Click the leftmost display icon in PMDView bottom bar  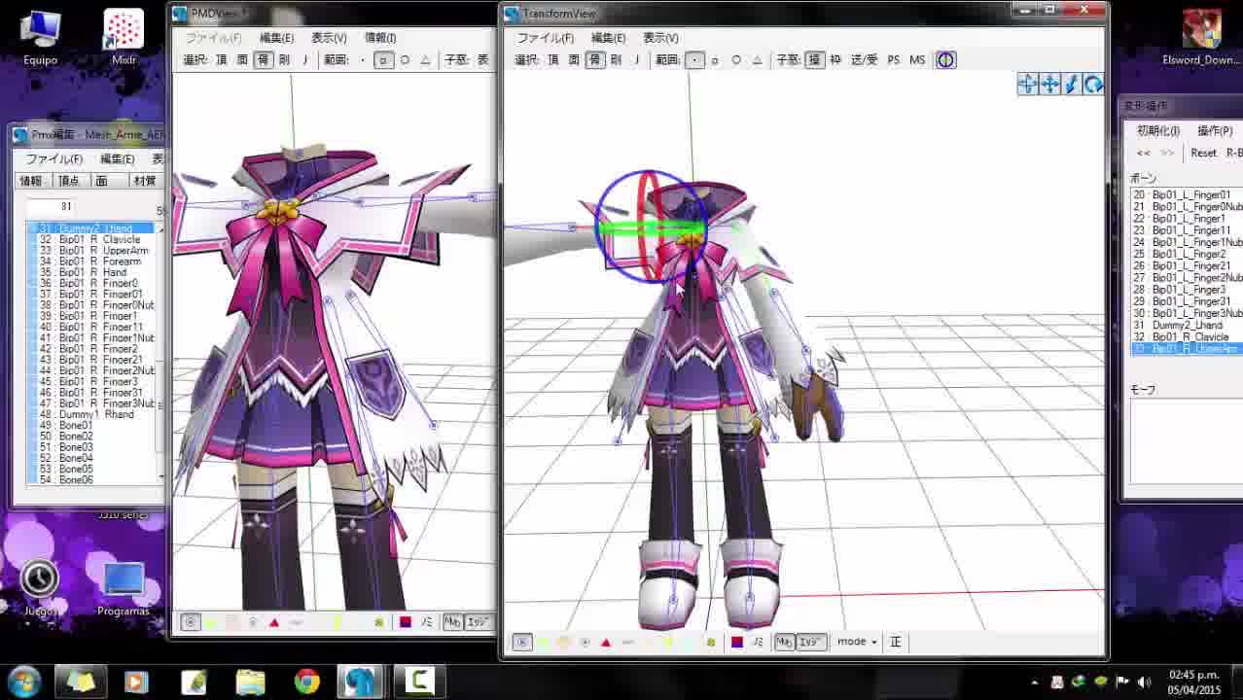pos(191,622)
